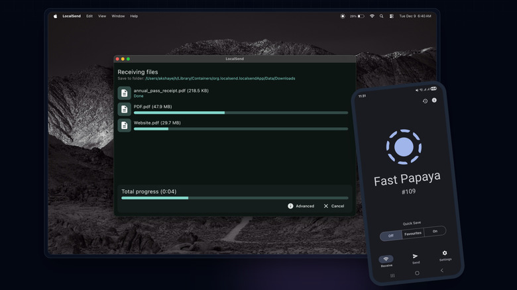Set Quick Save to Favourites
Image resolution: width=517 pixels, height=290 pixels.
(x=413, y=233)
